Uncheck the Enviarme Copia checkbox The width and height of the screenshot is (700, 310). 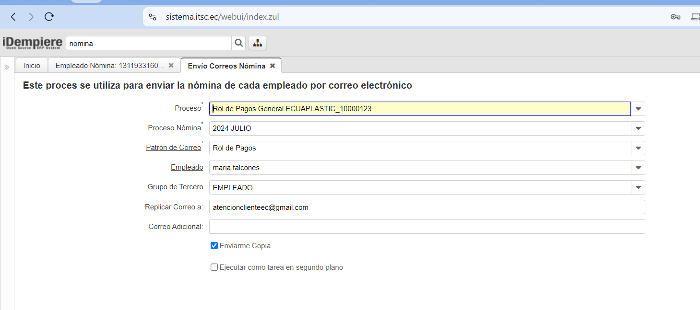point(214,246)
